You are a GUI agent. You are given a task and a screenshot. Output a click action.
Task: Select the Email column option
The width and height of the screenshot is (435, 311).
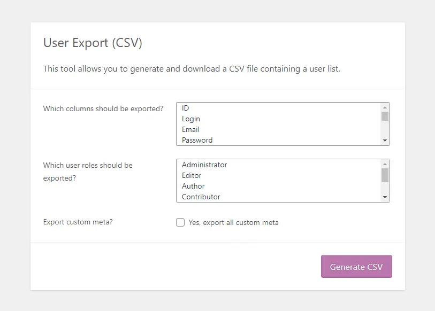pos(190,129)
